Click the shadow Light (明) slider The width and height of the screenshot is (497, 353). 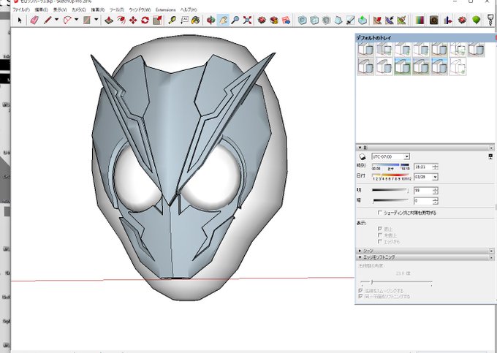tap(390, 191)
